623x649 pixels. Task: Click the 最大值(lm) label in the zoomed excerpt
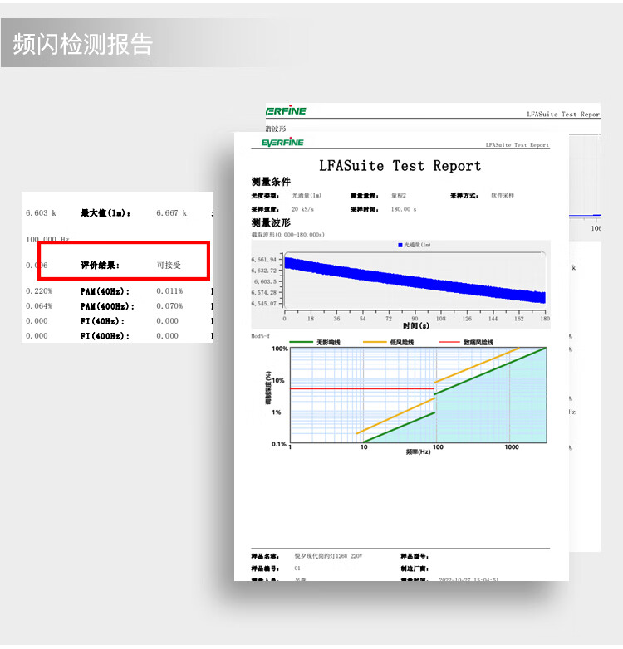105,213
